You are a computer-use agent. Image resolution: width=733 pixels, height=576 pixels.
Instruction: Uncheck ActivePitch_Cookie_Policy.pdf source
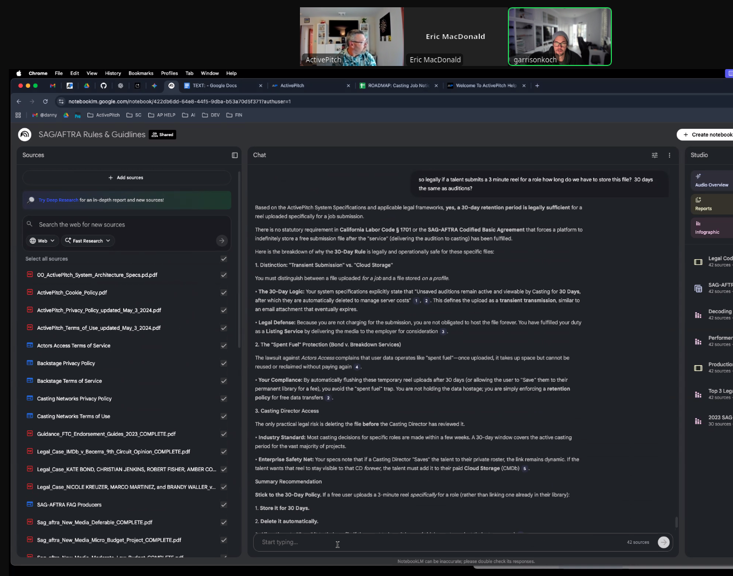click(224, 293)
